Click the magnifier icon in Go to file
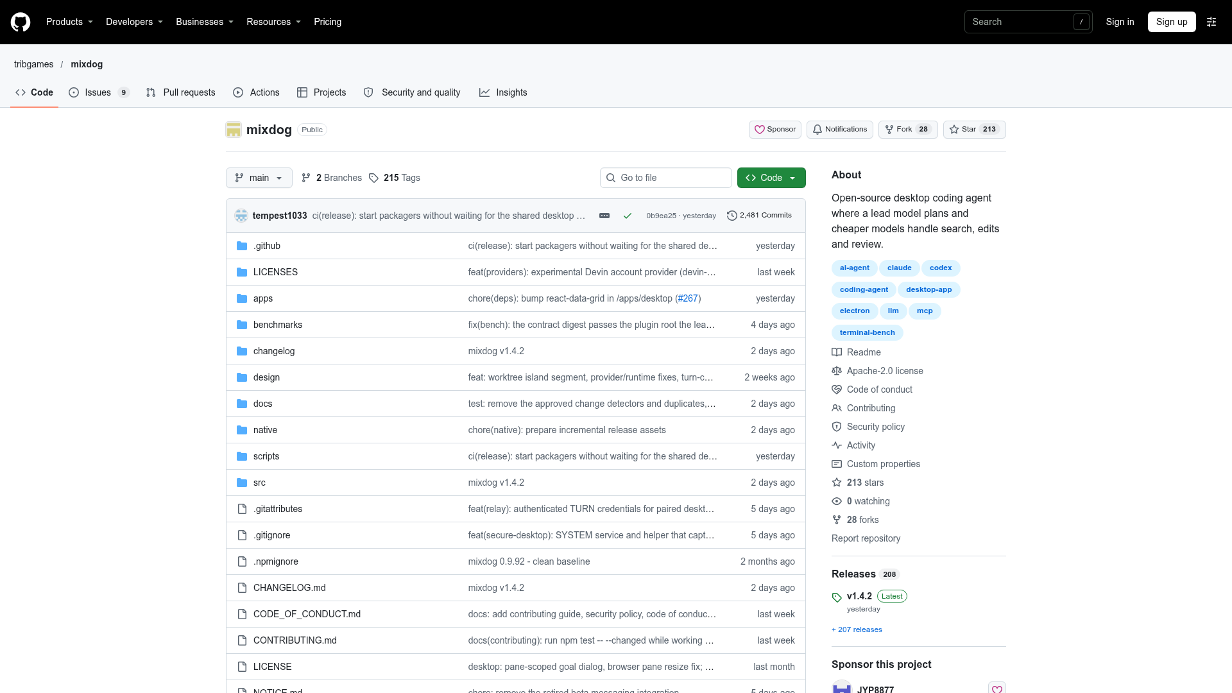1232x693 pixels. (611, 178)
